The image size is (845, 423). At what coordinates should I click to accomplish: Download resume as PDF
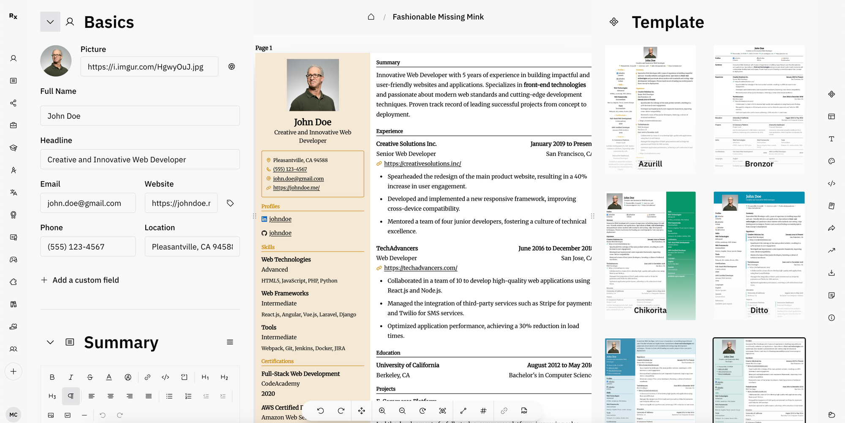(524, 411)
